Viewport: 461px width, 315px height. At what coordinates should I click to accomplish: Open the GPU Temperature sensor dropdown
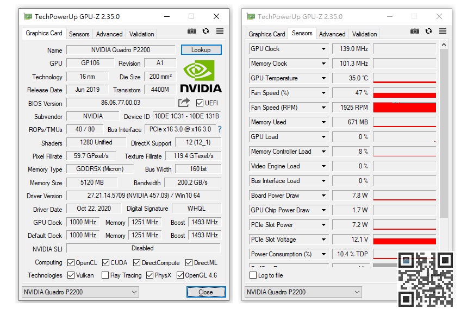pos(323,78)
